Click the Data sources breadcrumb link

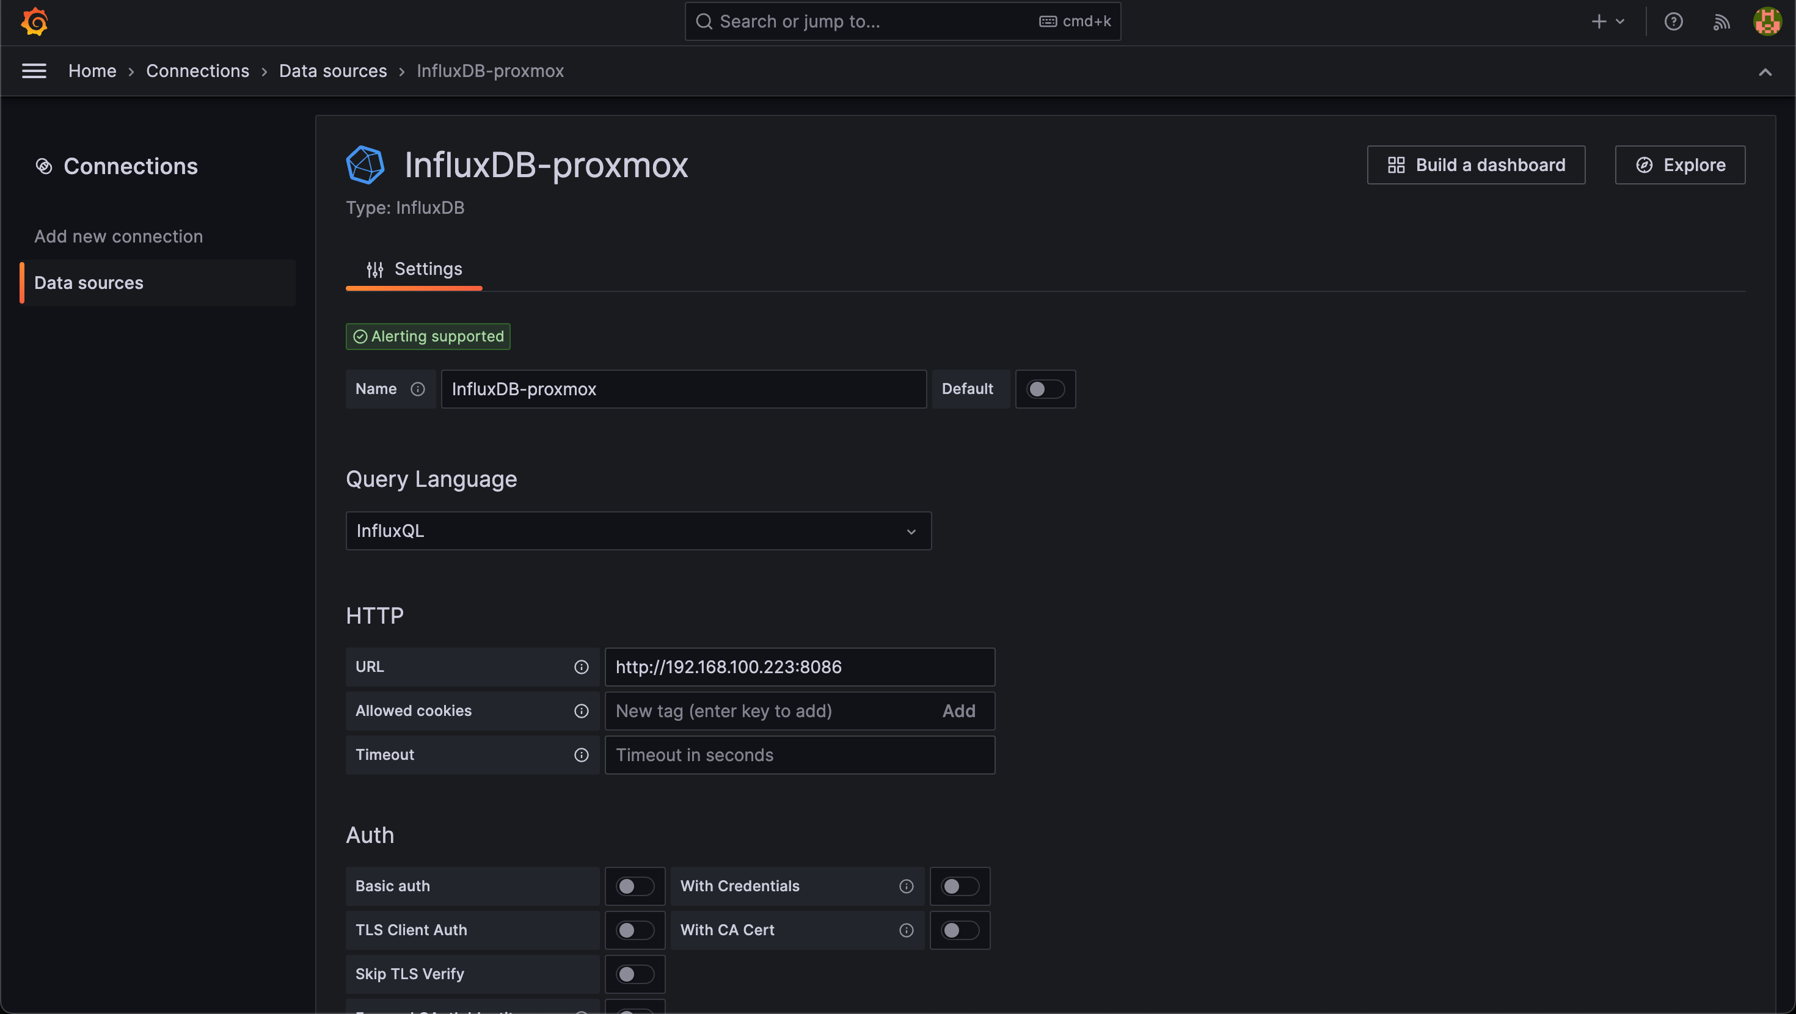[x=332, y=70]
